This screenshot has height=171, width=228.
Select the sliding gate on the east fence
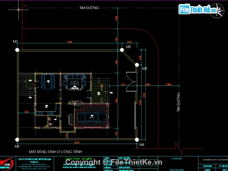pyautogui.click(x=135, y=115)
